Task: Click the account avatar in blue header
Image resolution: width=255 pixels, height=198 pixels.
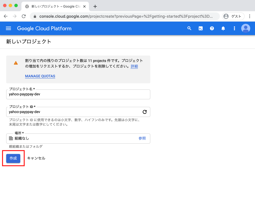Action: 245,28
